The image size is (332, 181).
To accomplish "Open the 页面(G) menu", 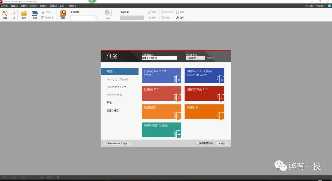I will tap(43, 6).
